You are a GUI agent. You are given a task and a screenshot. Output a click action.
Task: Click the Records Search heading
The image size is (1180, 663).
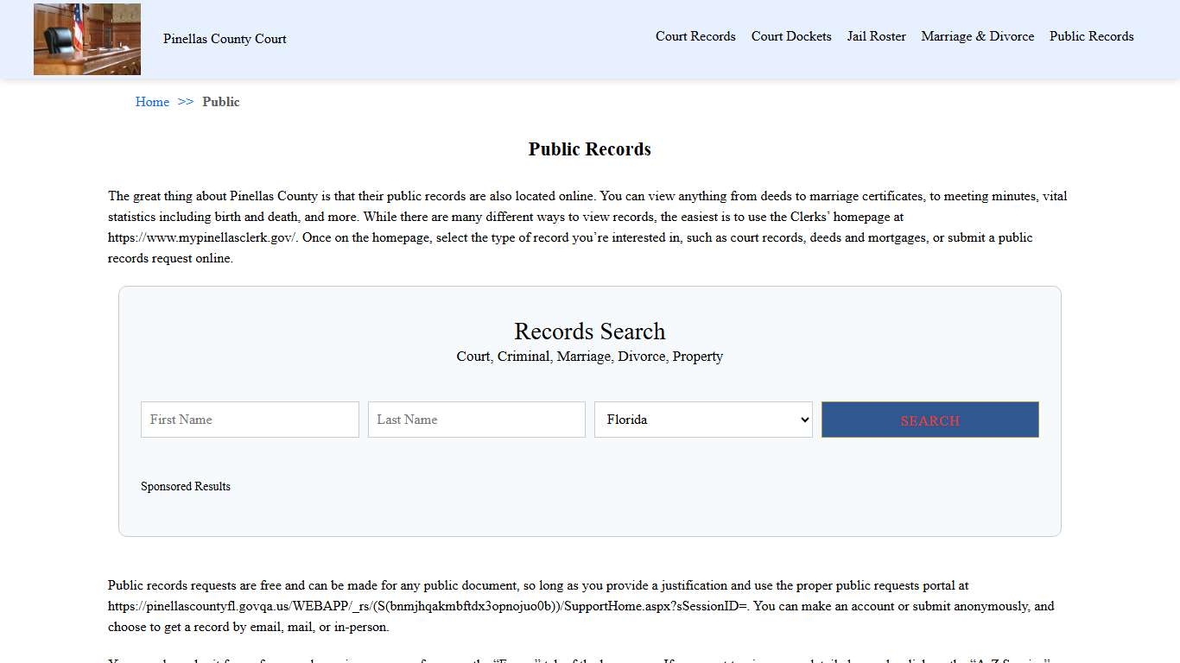589,331
